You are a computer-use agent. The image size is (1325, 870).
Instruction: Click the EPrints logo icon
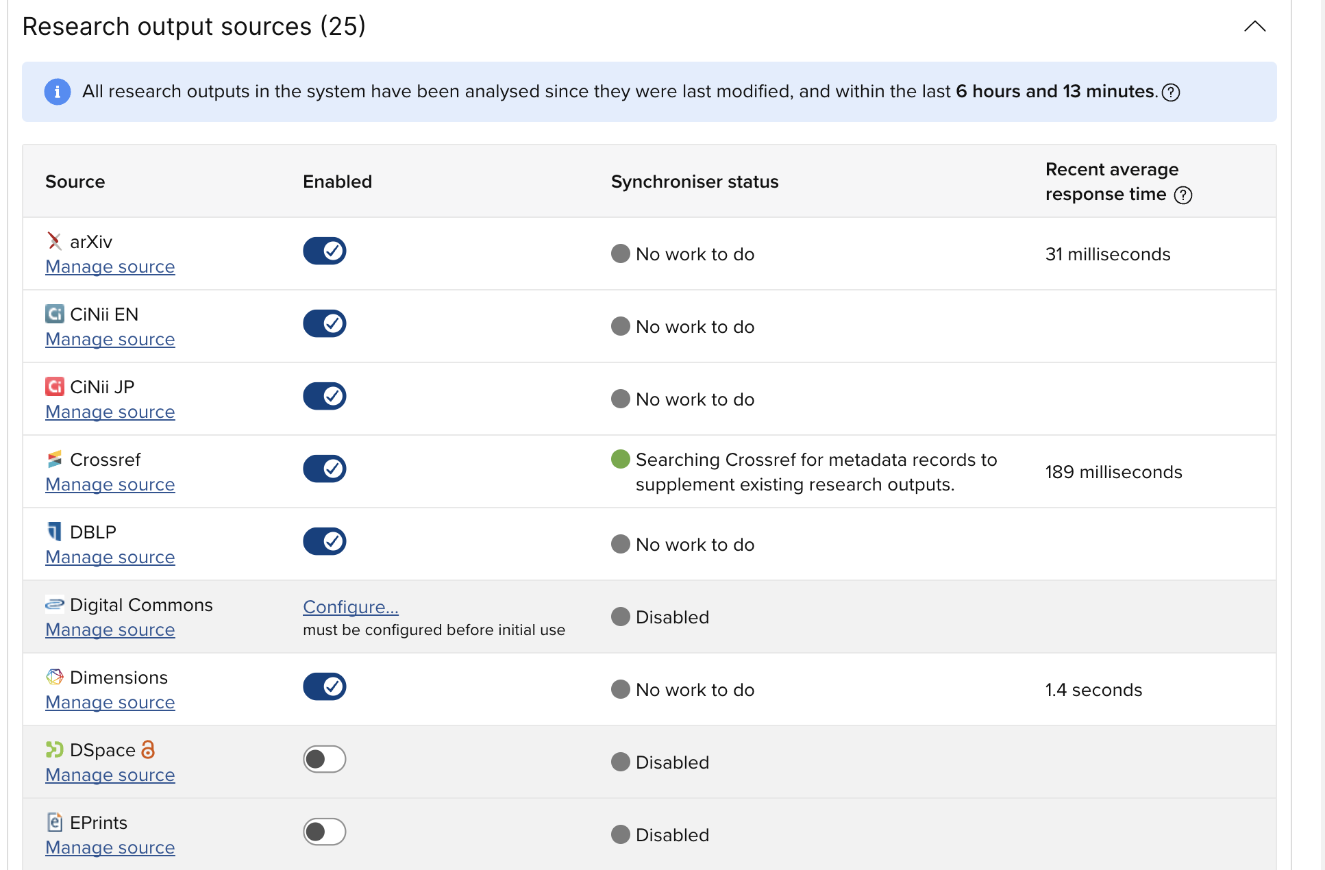(x=54, y=822)
